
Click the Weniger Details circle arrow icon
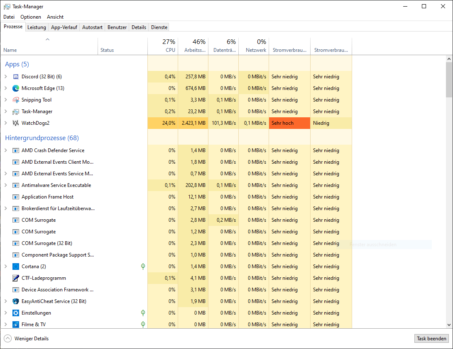point(8,338)
